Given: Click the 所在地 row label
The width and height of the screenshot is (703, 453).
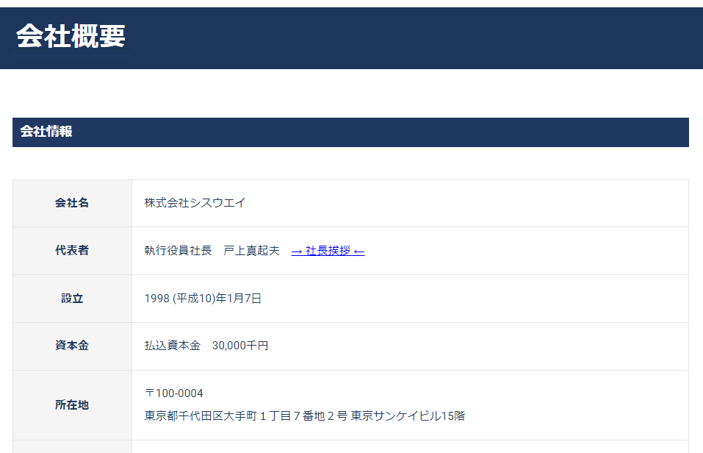Looking at the screenshot, I should 72,405.
